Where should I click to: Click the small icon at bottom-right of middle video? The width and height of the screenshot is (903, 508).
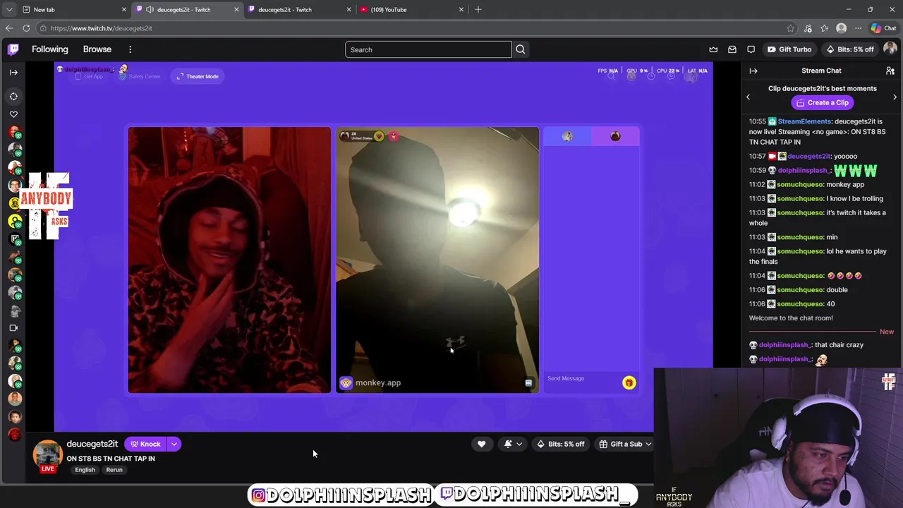(x=528, y=382)
